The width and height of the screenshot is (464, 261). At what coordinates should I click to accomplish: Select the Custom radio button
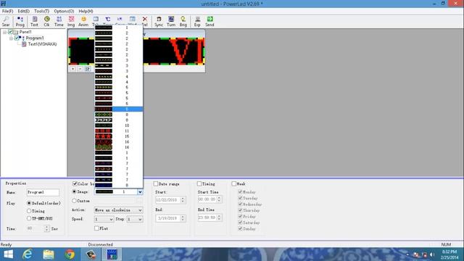pos(74,201)
